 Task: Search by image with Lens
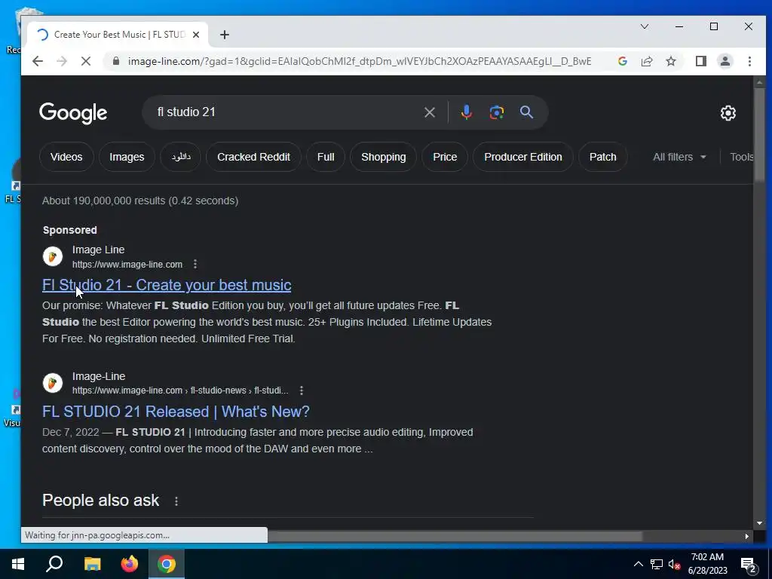496,112
